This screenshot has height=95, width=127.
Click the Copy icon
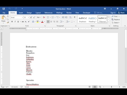pyautogui.click(x=8, y=20)
